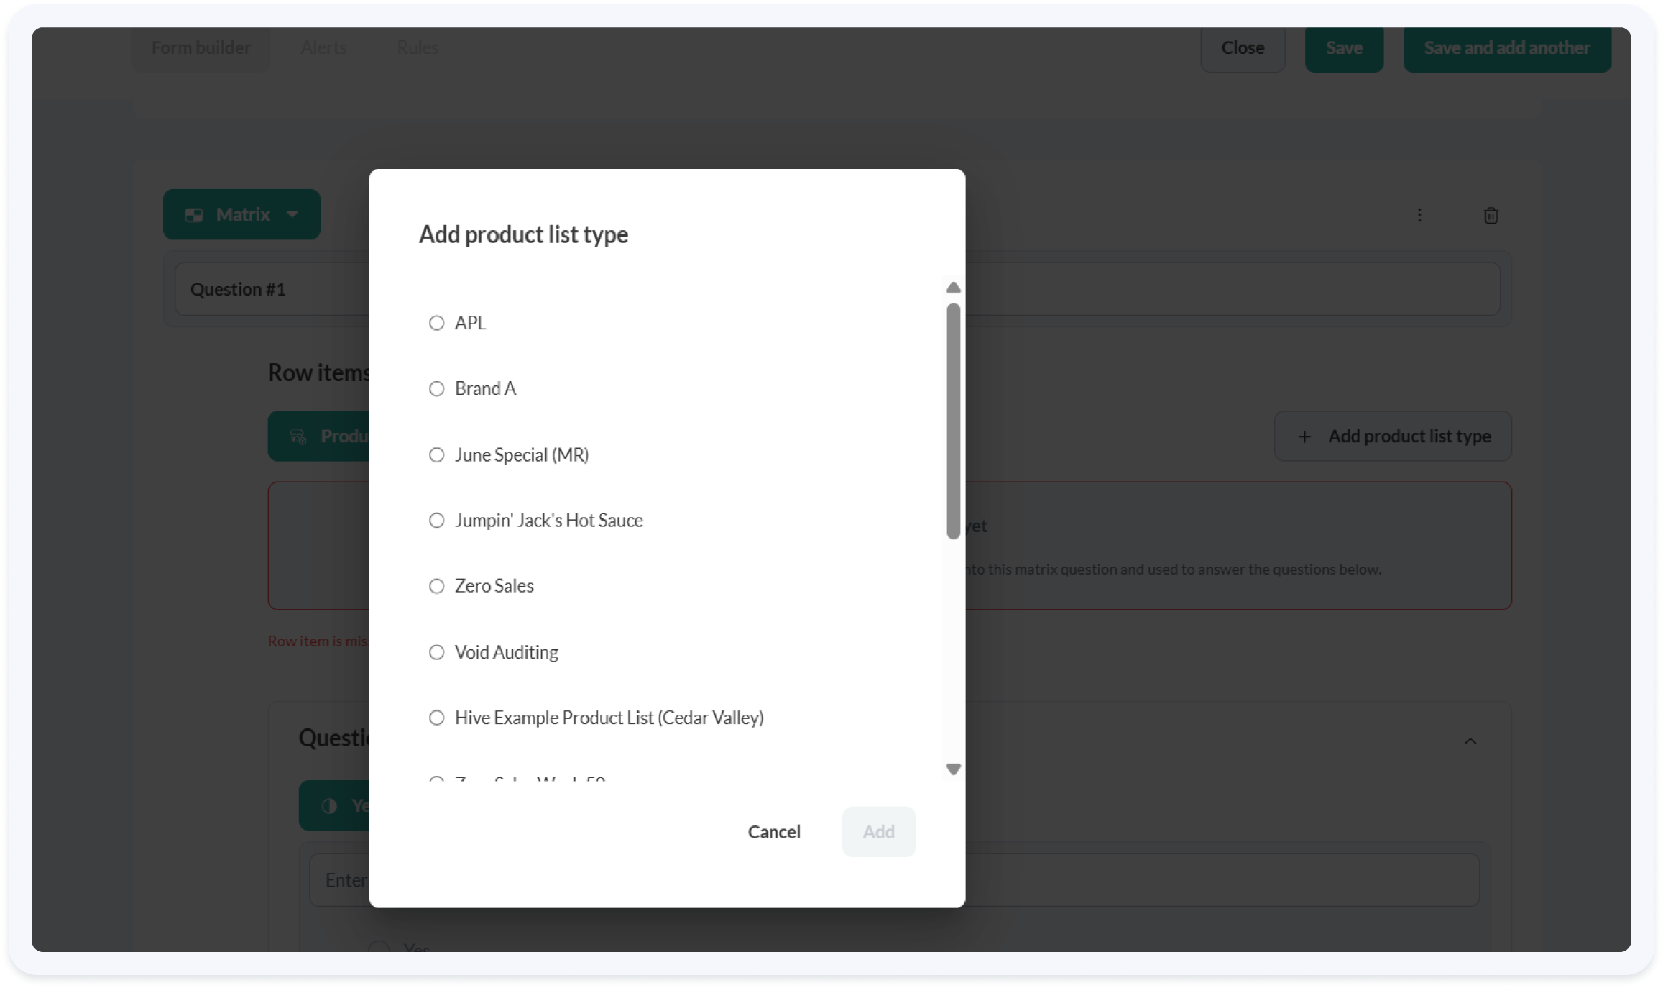Switch to the Rules tab
Image resolution: width=1663 pixels, height=988 pixels.
tap(418, 47)
